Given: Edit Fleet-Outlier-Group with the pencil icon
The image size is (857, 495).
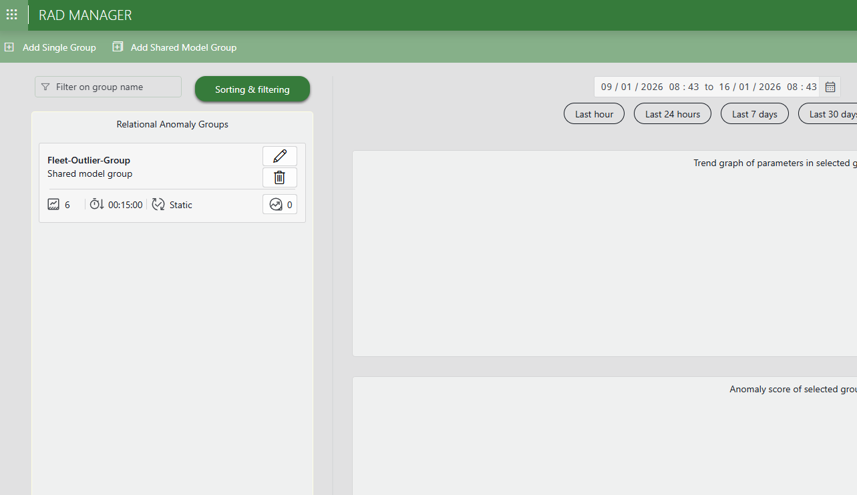Looking at the screenshot, I should tap(279, 156).
